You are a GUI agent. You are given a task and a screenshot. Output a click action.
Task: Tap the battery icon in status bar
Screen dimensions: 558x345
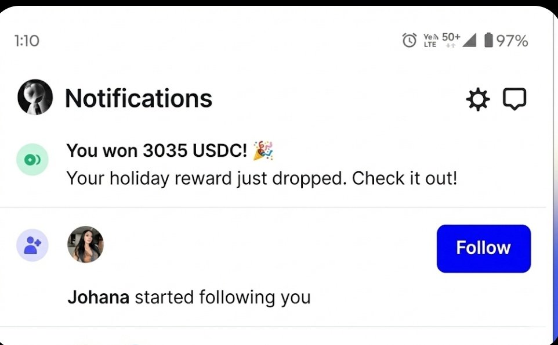click(x=488, y=40)
